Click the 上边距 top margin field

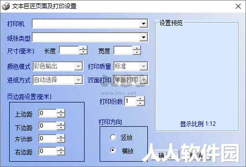48,113
